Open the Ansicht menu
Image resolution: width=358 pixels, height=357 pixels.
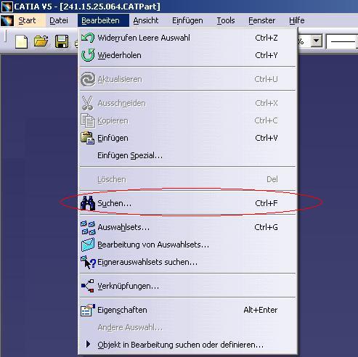pyautogui.click(x=146, y=20)
